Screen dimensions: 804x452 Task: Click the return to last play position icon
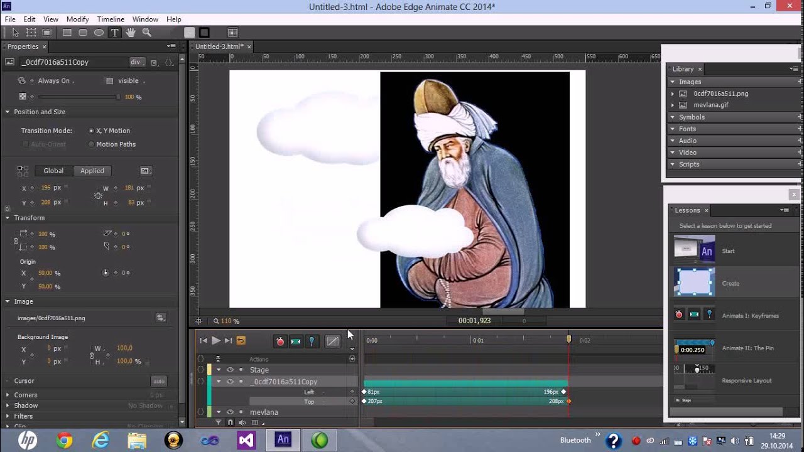[x=241, y=340]
